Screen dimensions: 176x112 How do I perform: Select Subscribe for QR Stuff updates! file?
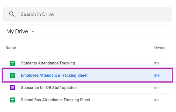pos(49,87)
